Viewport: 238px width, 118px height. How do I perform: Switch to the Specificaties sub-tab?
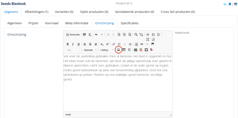point(129,23)
